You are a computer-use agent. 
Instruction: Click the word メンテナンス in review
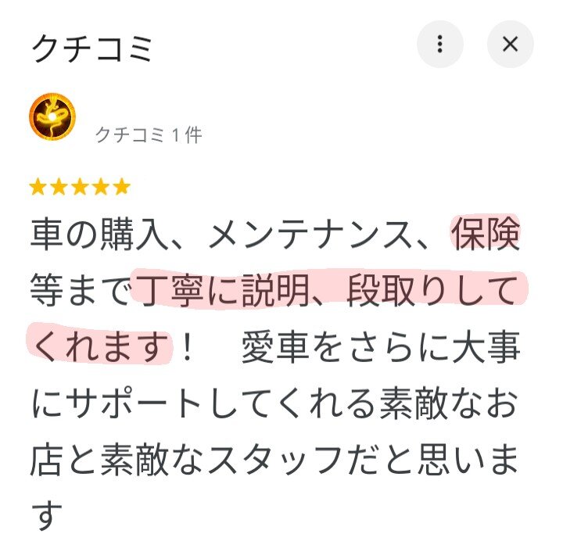point(310,234)
